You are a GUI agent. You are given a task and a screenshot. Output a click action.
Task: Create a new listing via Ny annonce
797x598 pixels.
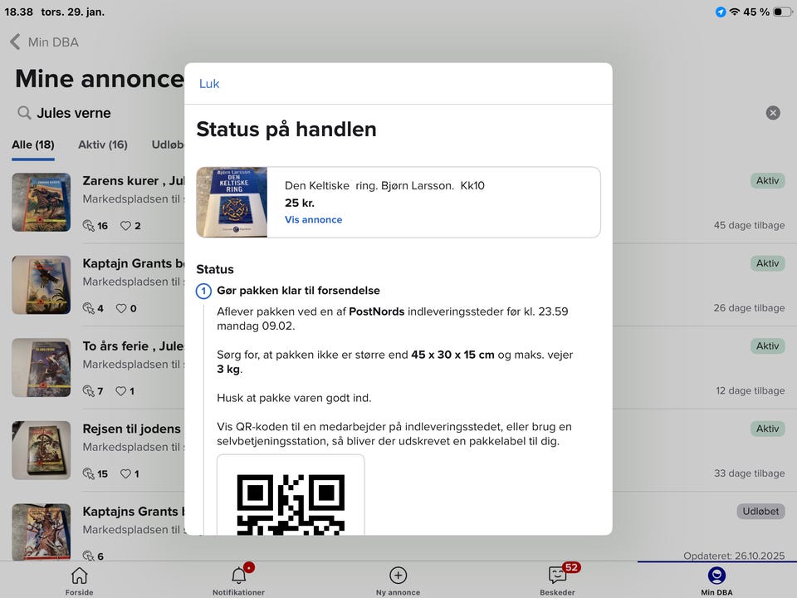(398, 581)
